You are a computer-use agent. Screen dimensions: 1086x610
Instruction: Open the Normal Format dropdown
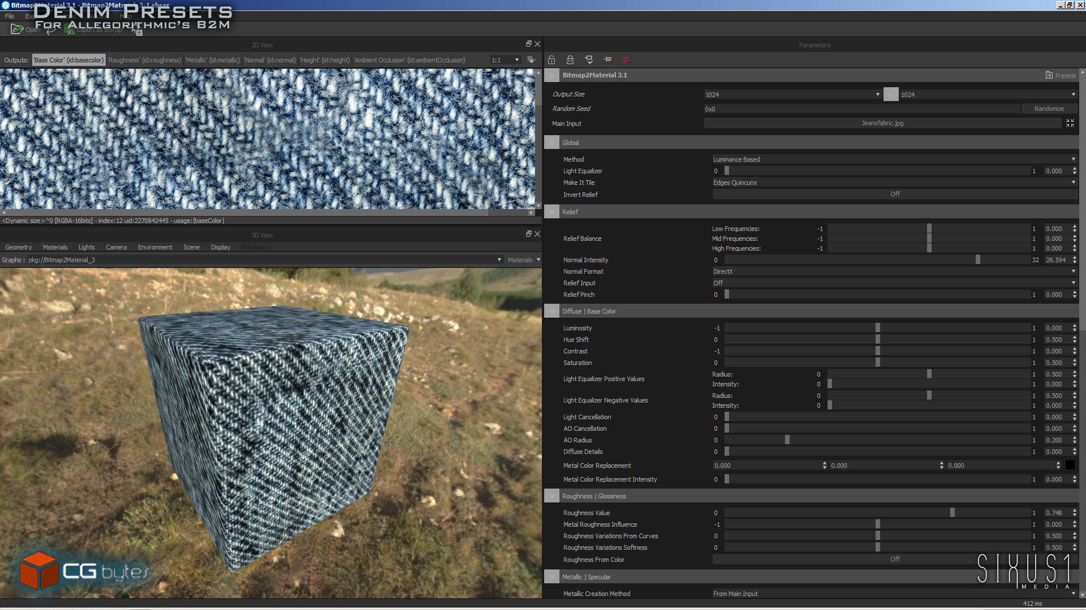(894, 272)
